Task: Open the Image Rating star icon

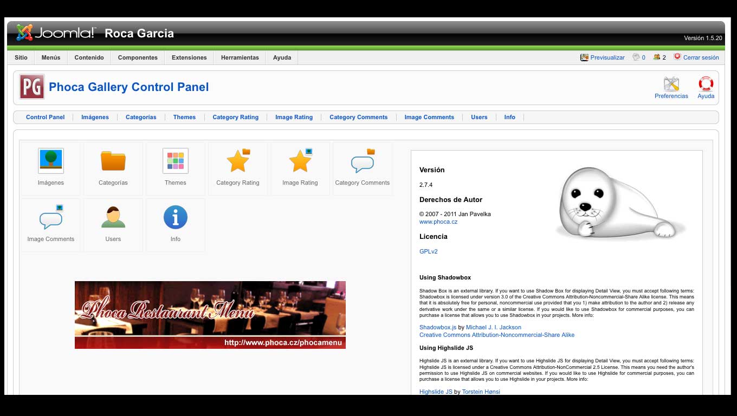Action: (x=300, y=161)
